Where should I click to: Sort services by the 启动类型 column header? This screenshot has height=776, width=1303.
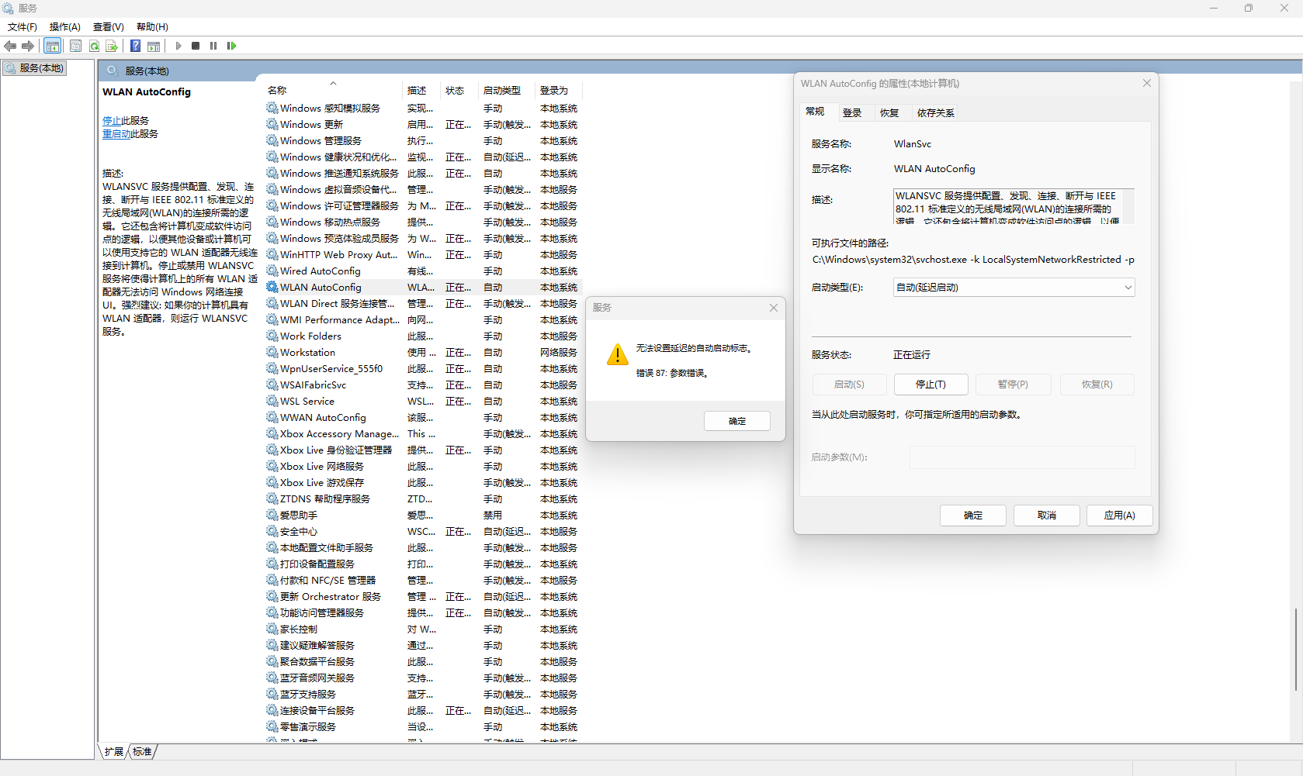507,90
